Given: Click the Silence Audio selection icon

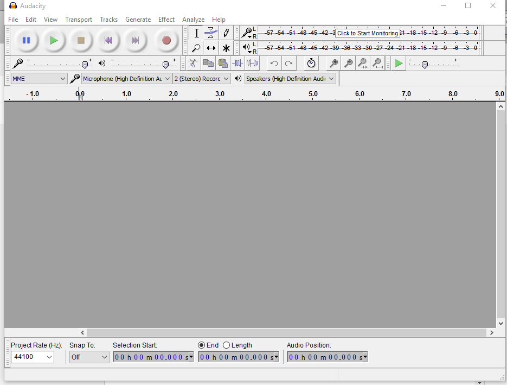Looking at the screenshot, I should click(x=252, y=63).
